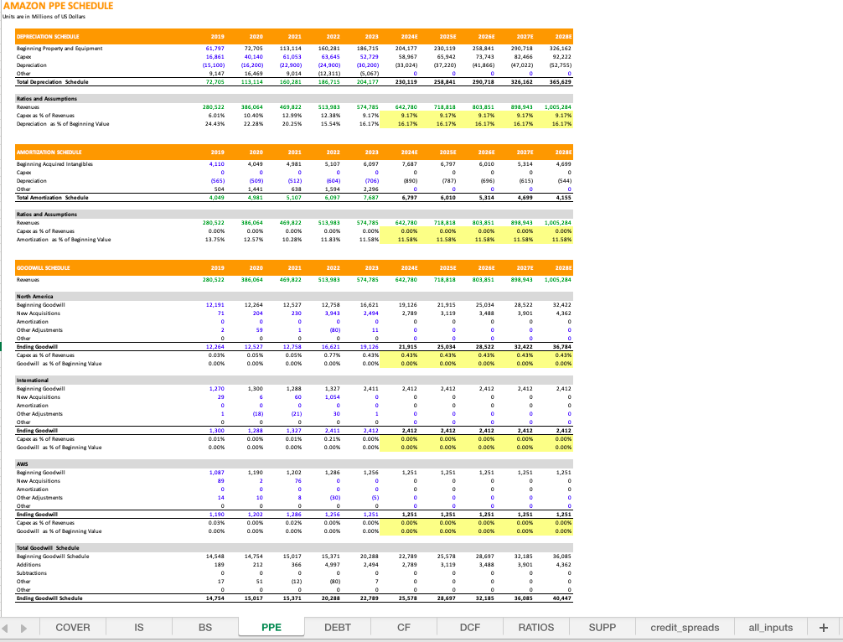Select the 'North America' section header
Viewport: 843px width, 642px height.
(x=34, y=296)
